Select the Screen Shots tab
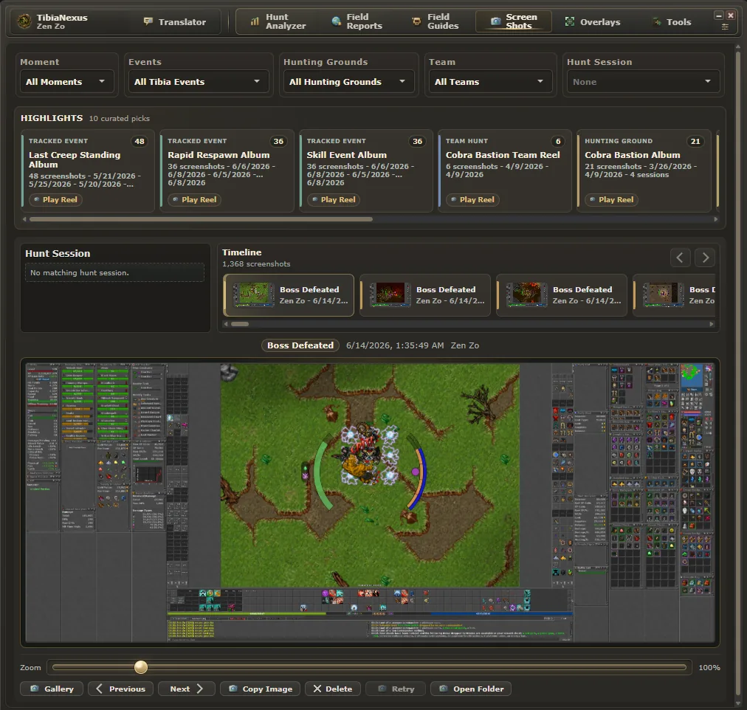The width and height of the screenshot is (747, 710). coord(514,22)
